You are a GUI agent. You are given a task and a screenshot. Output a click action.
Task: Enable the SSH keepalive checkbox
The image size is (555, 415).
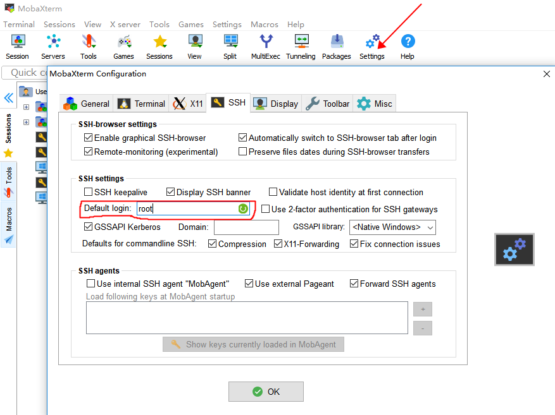[88, 192]
